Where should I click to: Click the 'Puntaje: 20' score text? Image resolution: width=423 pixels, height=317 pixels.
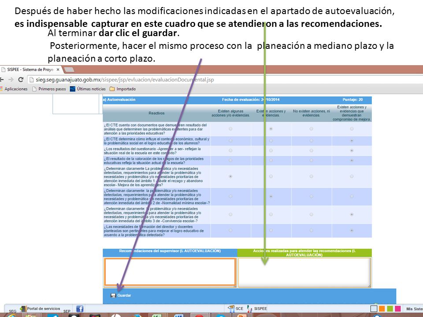(352, 100)
